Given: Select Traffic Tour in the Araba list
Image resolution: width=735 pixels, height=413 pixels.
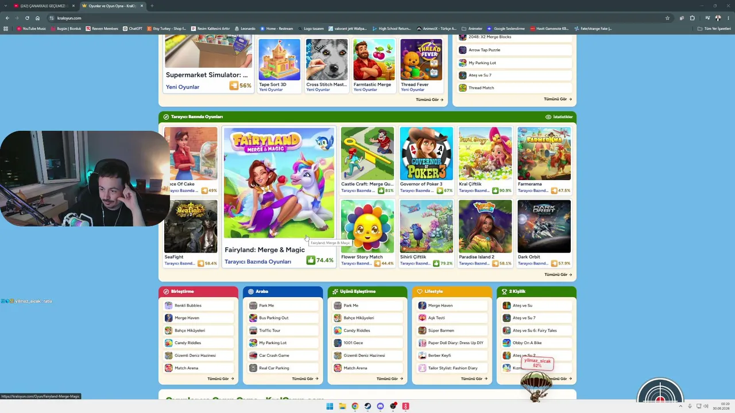Looking at the screenshot, I should (283, 330).
